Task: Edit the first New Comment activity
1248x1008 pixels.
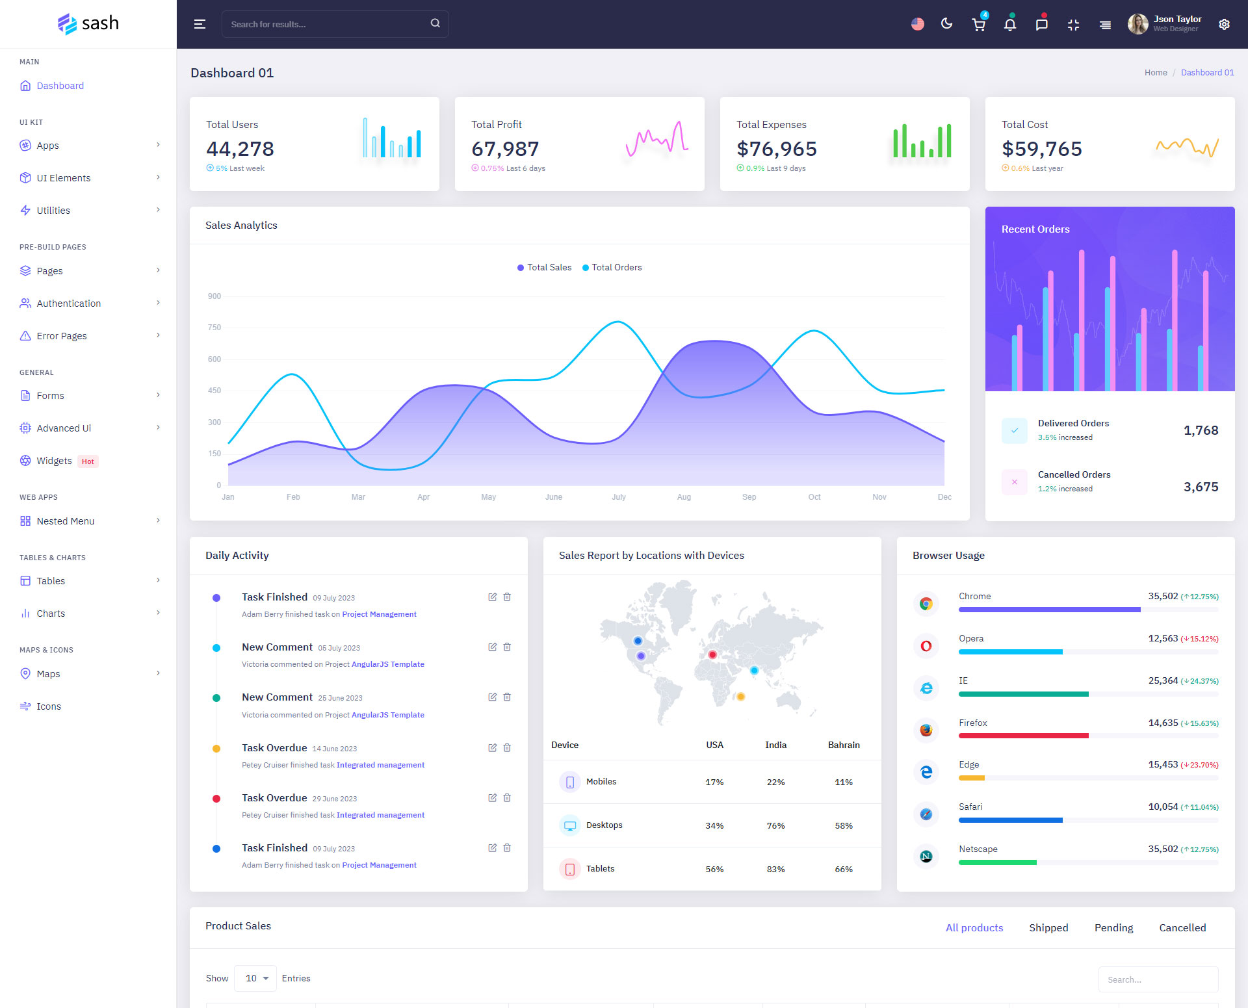Action: [492, 647]
